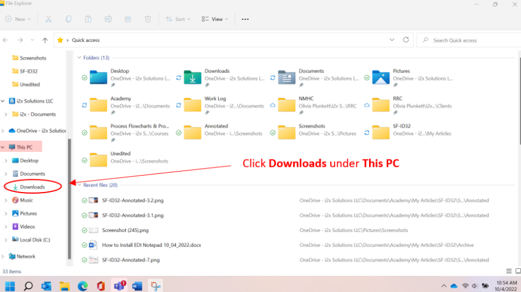Open Screenshot (245).png file
Image resolution: width=521 pixels, height=292 pixels.
[x=125, y=230]
